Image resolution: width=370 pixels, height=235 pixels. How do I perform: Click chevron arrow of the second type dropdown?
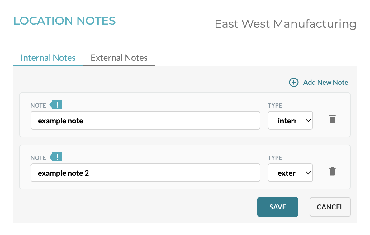coord(308,173)
